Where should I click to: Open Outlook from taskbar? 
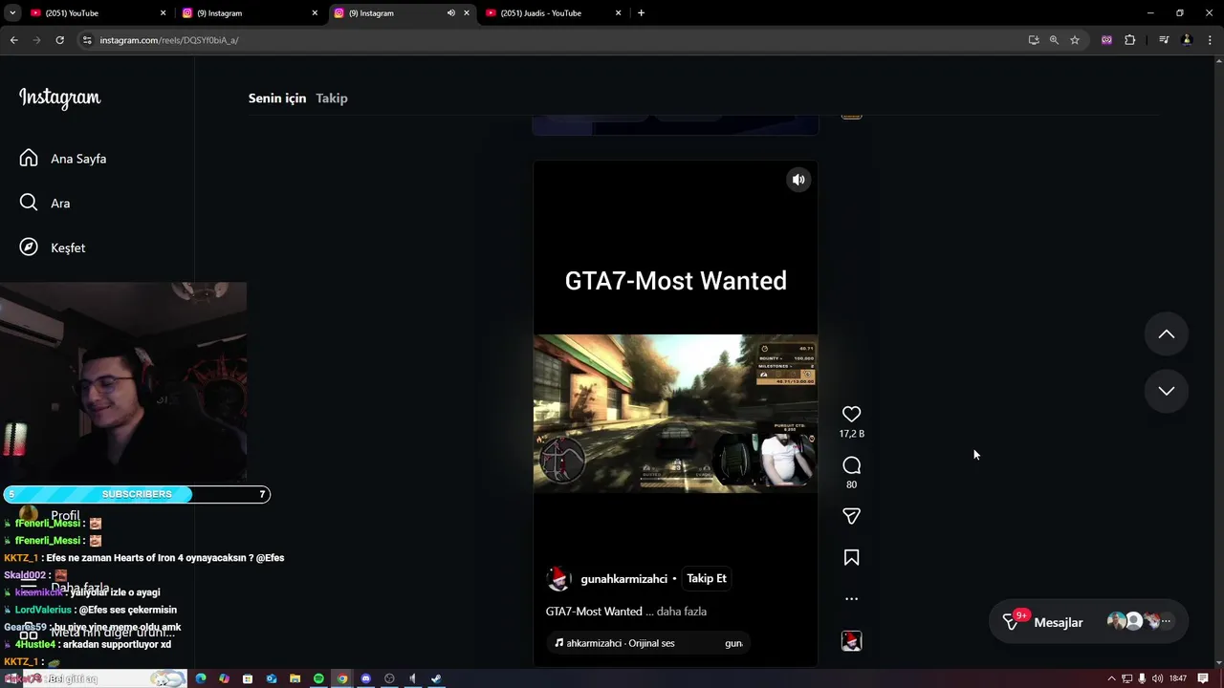(x=272, y=678)
